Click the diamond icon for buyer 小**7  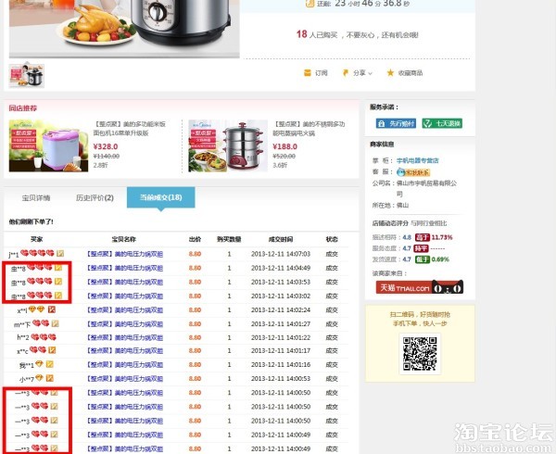pyautogui.click(x=39, y=378)
